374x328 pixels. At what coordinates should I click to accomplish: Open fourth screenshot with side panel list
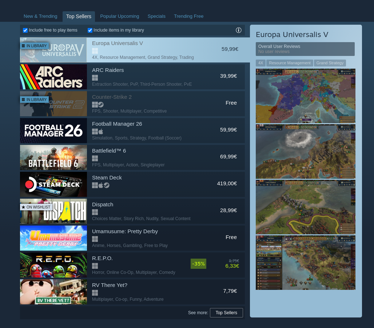(x=306, y=263)
